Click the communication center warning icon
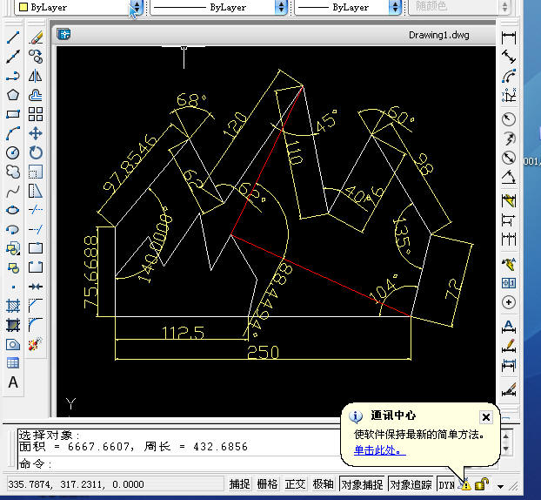 pos(465,485)
